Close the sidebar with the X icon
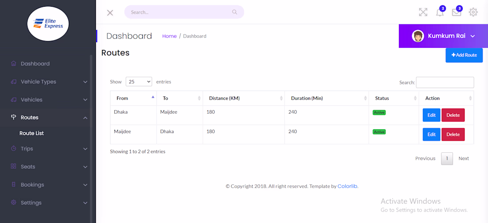 click(110, 12)
